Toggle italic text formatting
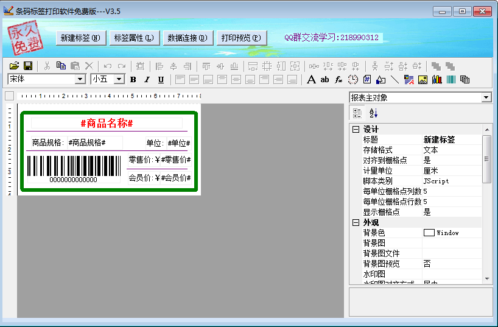This screenshot has width=498, height=327. click(x=147, y=80)
